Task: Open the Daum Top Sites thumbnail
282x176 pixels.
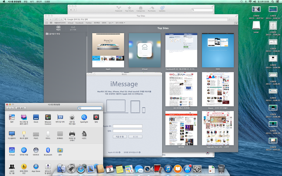Action: coord(218,89)
